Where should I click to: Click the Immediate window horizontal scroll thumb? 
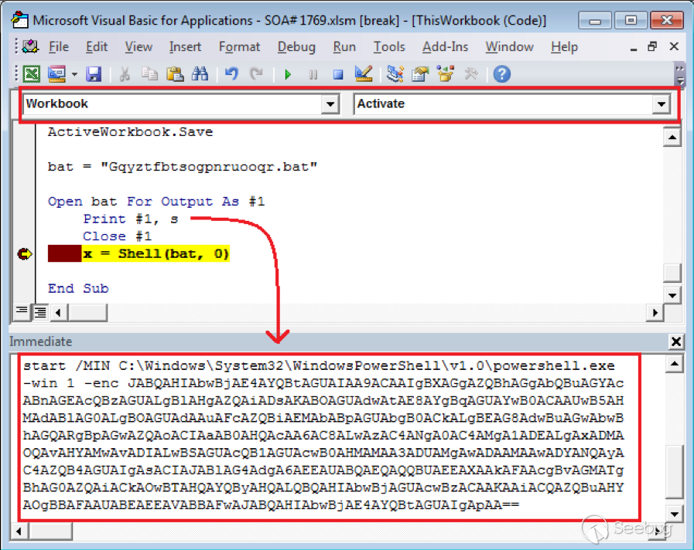point(50,531)
